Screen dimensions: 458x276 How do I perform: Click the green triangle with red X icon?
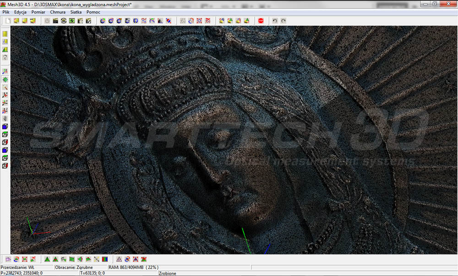point(144,259)
